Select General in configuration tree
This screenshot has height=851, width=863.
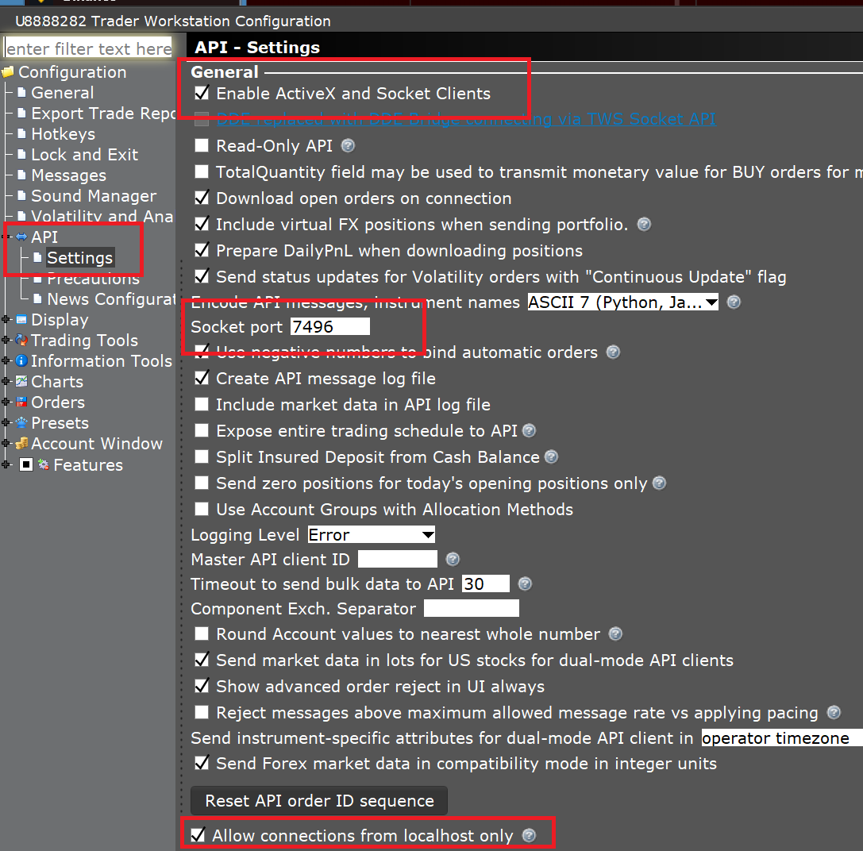[x=62, y=92]
